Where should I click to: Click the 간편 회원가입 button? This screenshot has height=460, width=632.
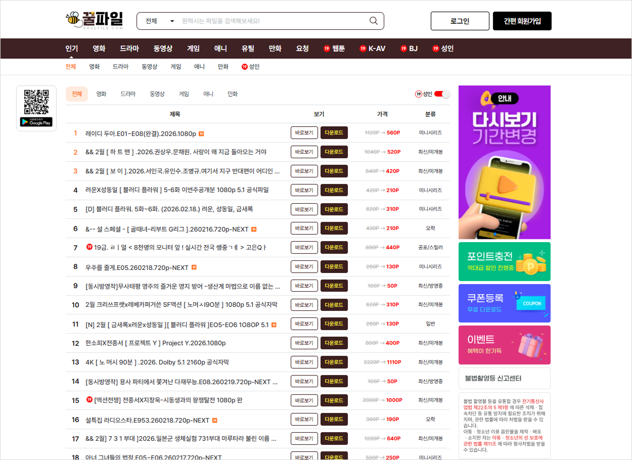pyautogui.click(x=522, y=21)
